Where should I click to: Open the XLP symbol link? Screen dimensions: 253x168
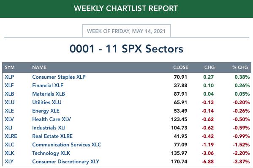[x=9, y=77]
